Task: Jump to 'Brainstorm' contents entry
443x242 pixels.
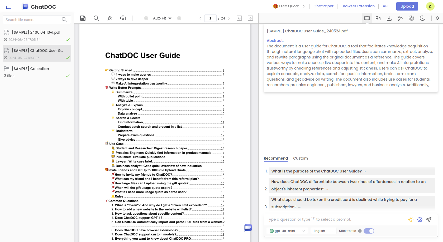Action: 124,131
